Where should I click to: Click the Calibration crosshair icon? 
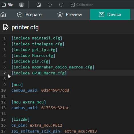(x=73, y=5)
